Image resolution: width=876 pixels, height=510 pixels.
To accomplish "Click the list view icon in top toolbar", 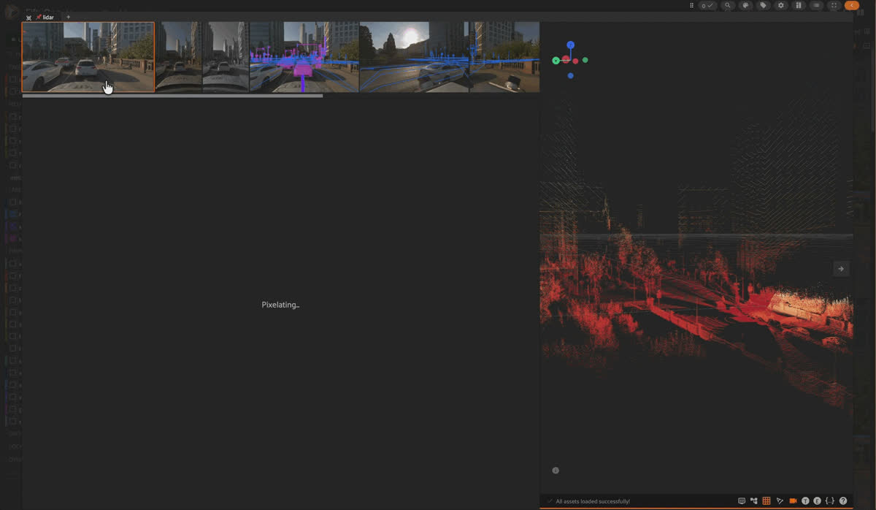I will 816,5.
